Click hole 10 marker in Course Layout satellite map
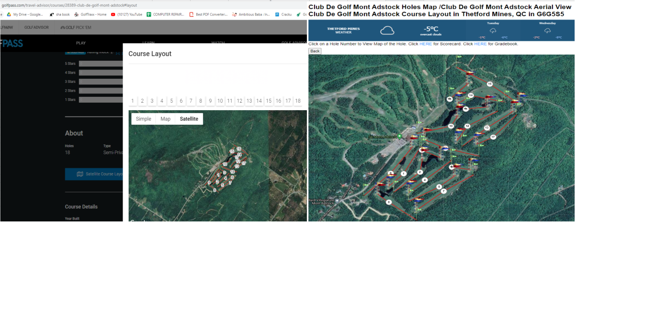Viewport: 657px width, 321px height. [225, 164]
